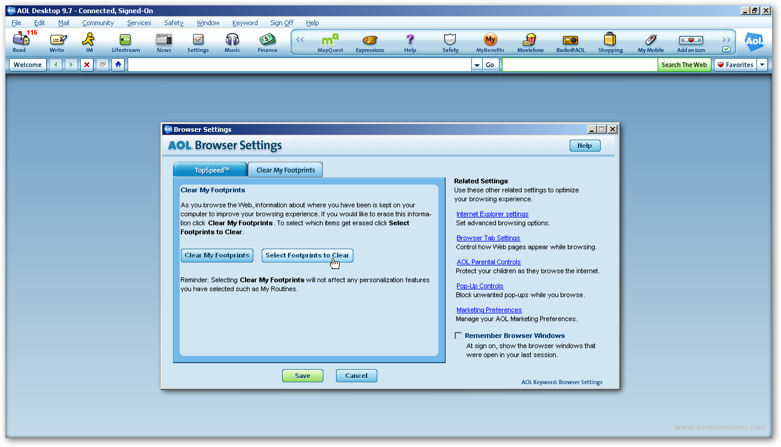Open the Finance icon
Image resolution: width=781 pixels, height=447 pixels.
tap(268, 42)
